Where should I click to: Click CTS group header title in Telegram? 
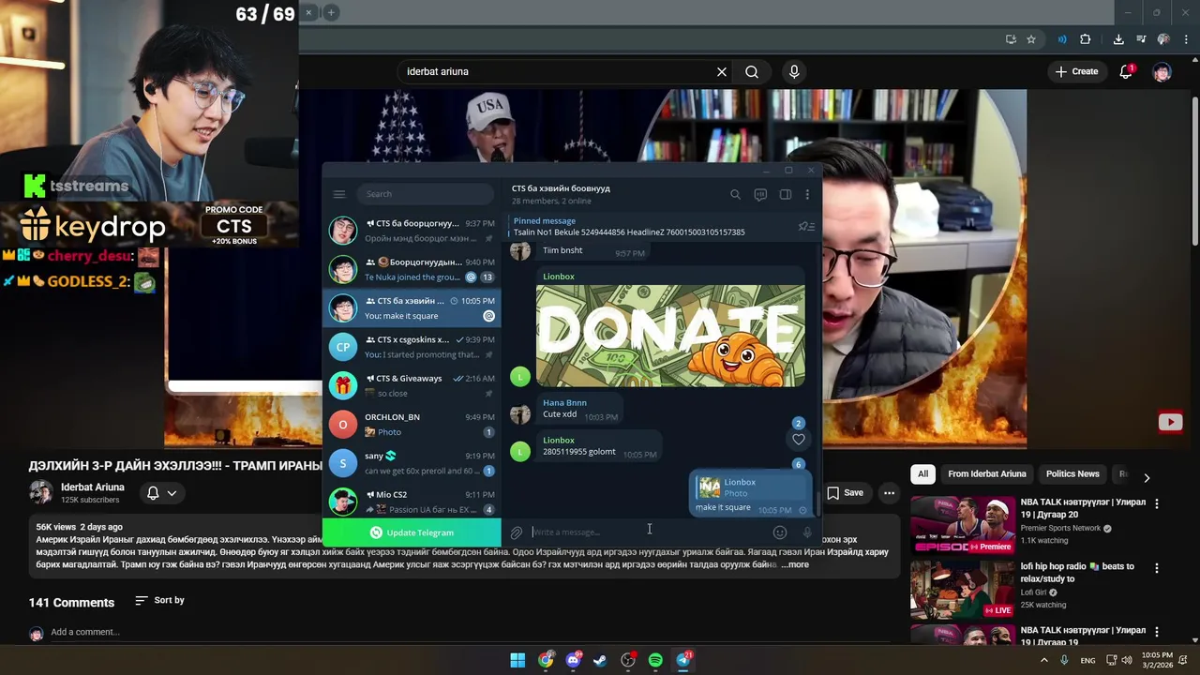(561, 188)
